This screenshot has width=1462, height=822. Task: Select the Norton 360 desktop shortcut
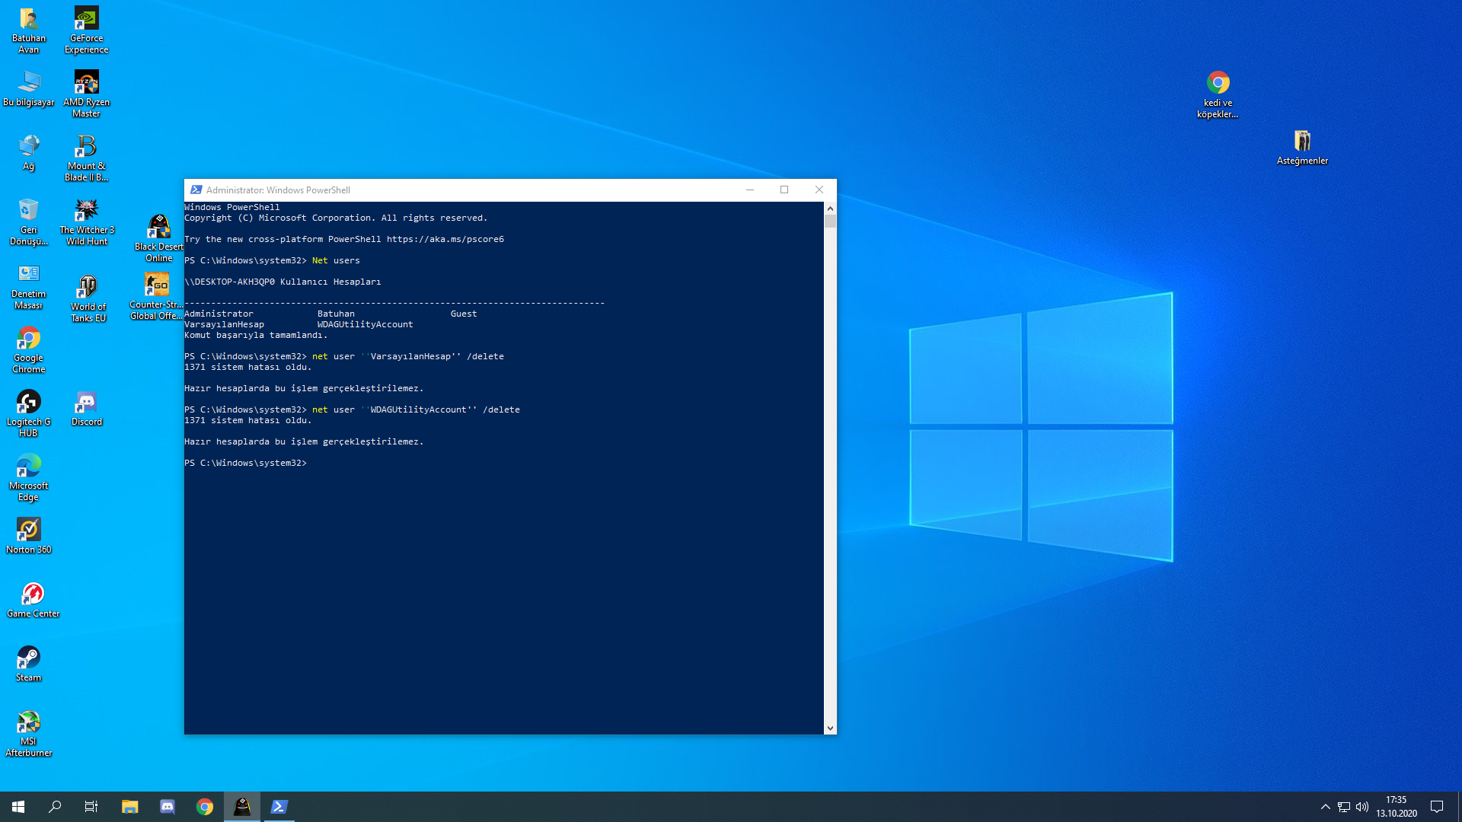[x=29, y=530]
